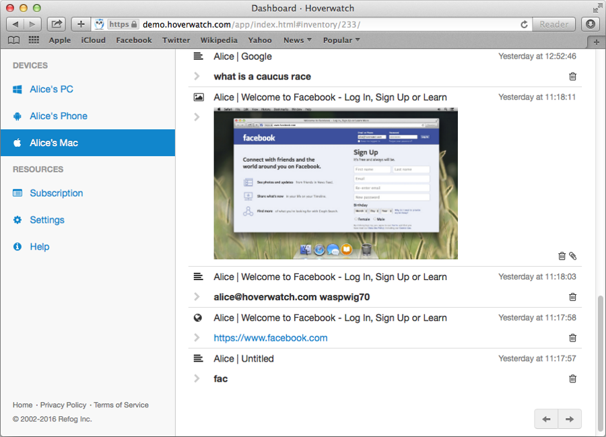The image size is (606, 437).
Task: Click the "what is a caucus race" text
Action: pyautogui.click(x=263, y=77)
